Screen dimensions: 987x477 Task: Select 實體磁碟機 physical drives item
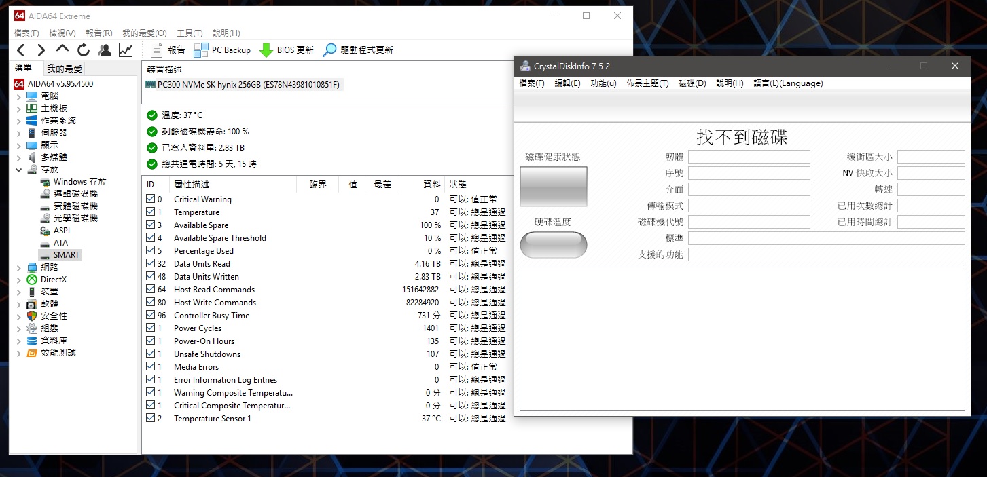(x=69, y=206)
